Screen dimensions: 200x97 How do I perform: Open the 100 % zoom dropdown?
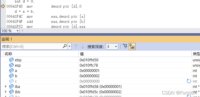click(17, 31)
